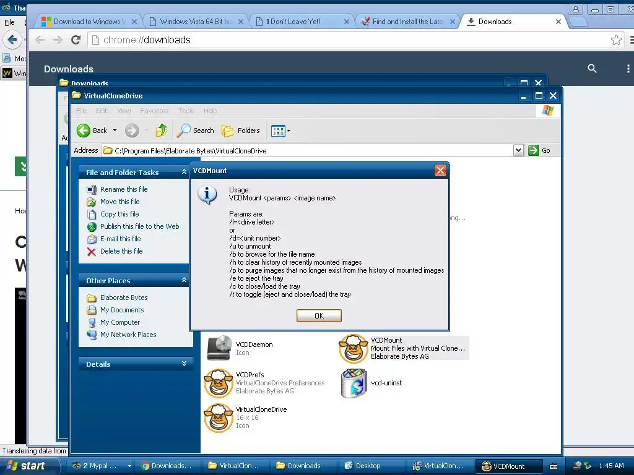Open My Documents link
This screenshot has width=634, height=475.
[122, 310]
